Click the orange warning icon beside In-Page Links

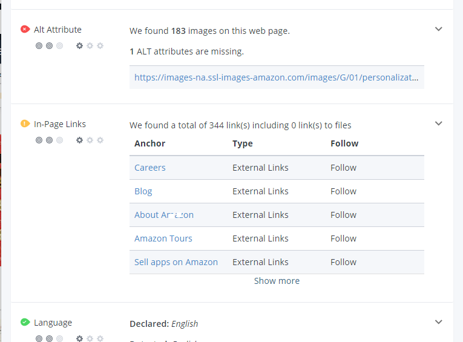(25, 124)
